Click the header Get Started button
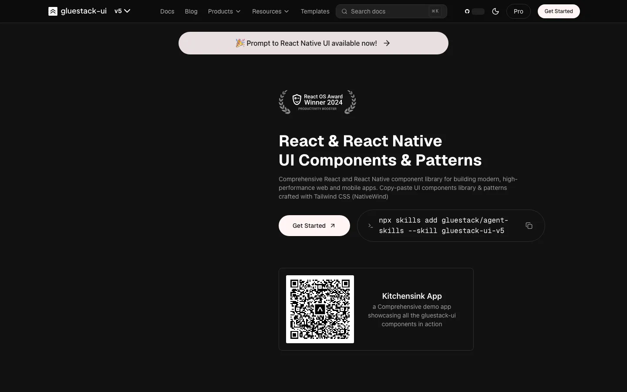Viewport: 627px width, 392px height. pos(559,11)
